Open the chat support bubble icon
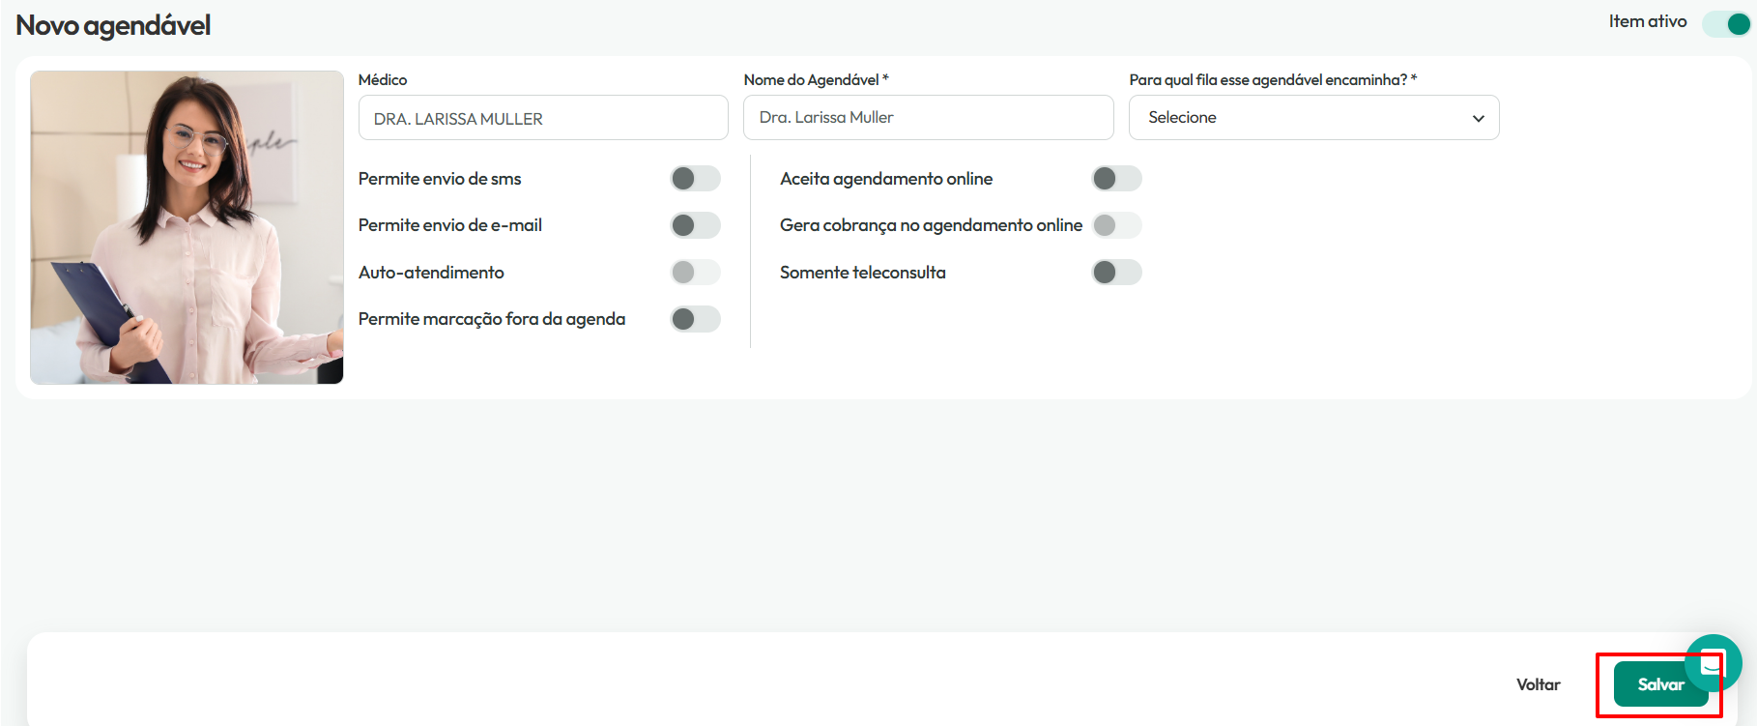 point(1713,663)
